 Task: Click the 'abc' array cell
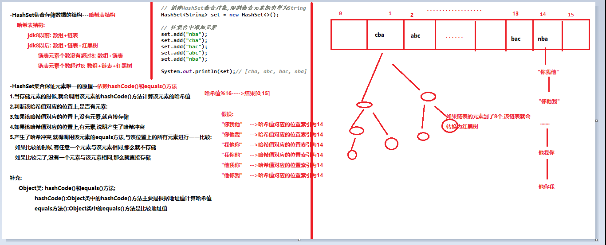pos(419,35)
